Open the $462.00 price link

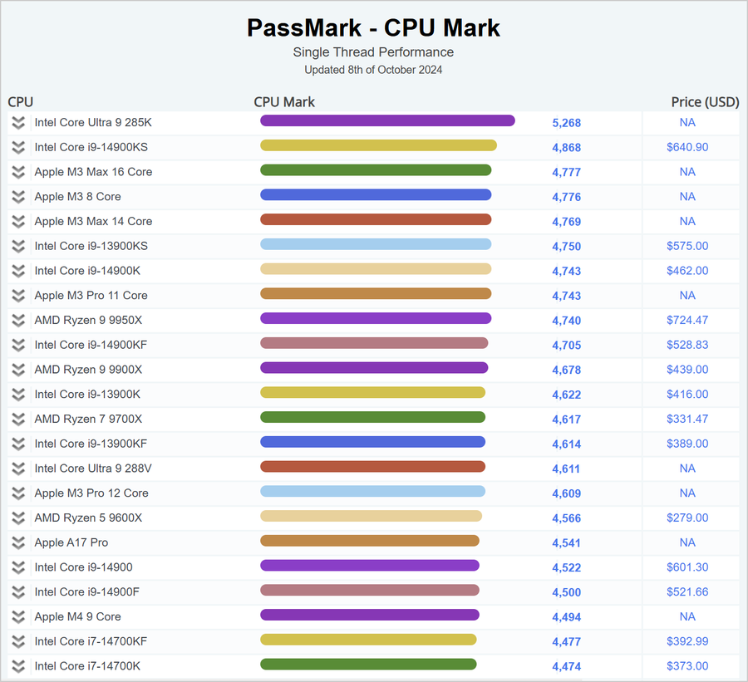[687, 271]
